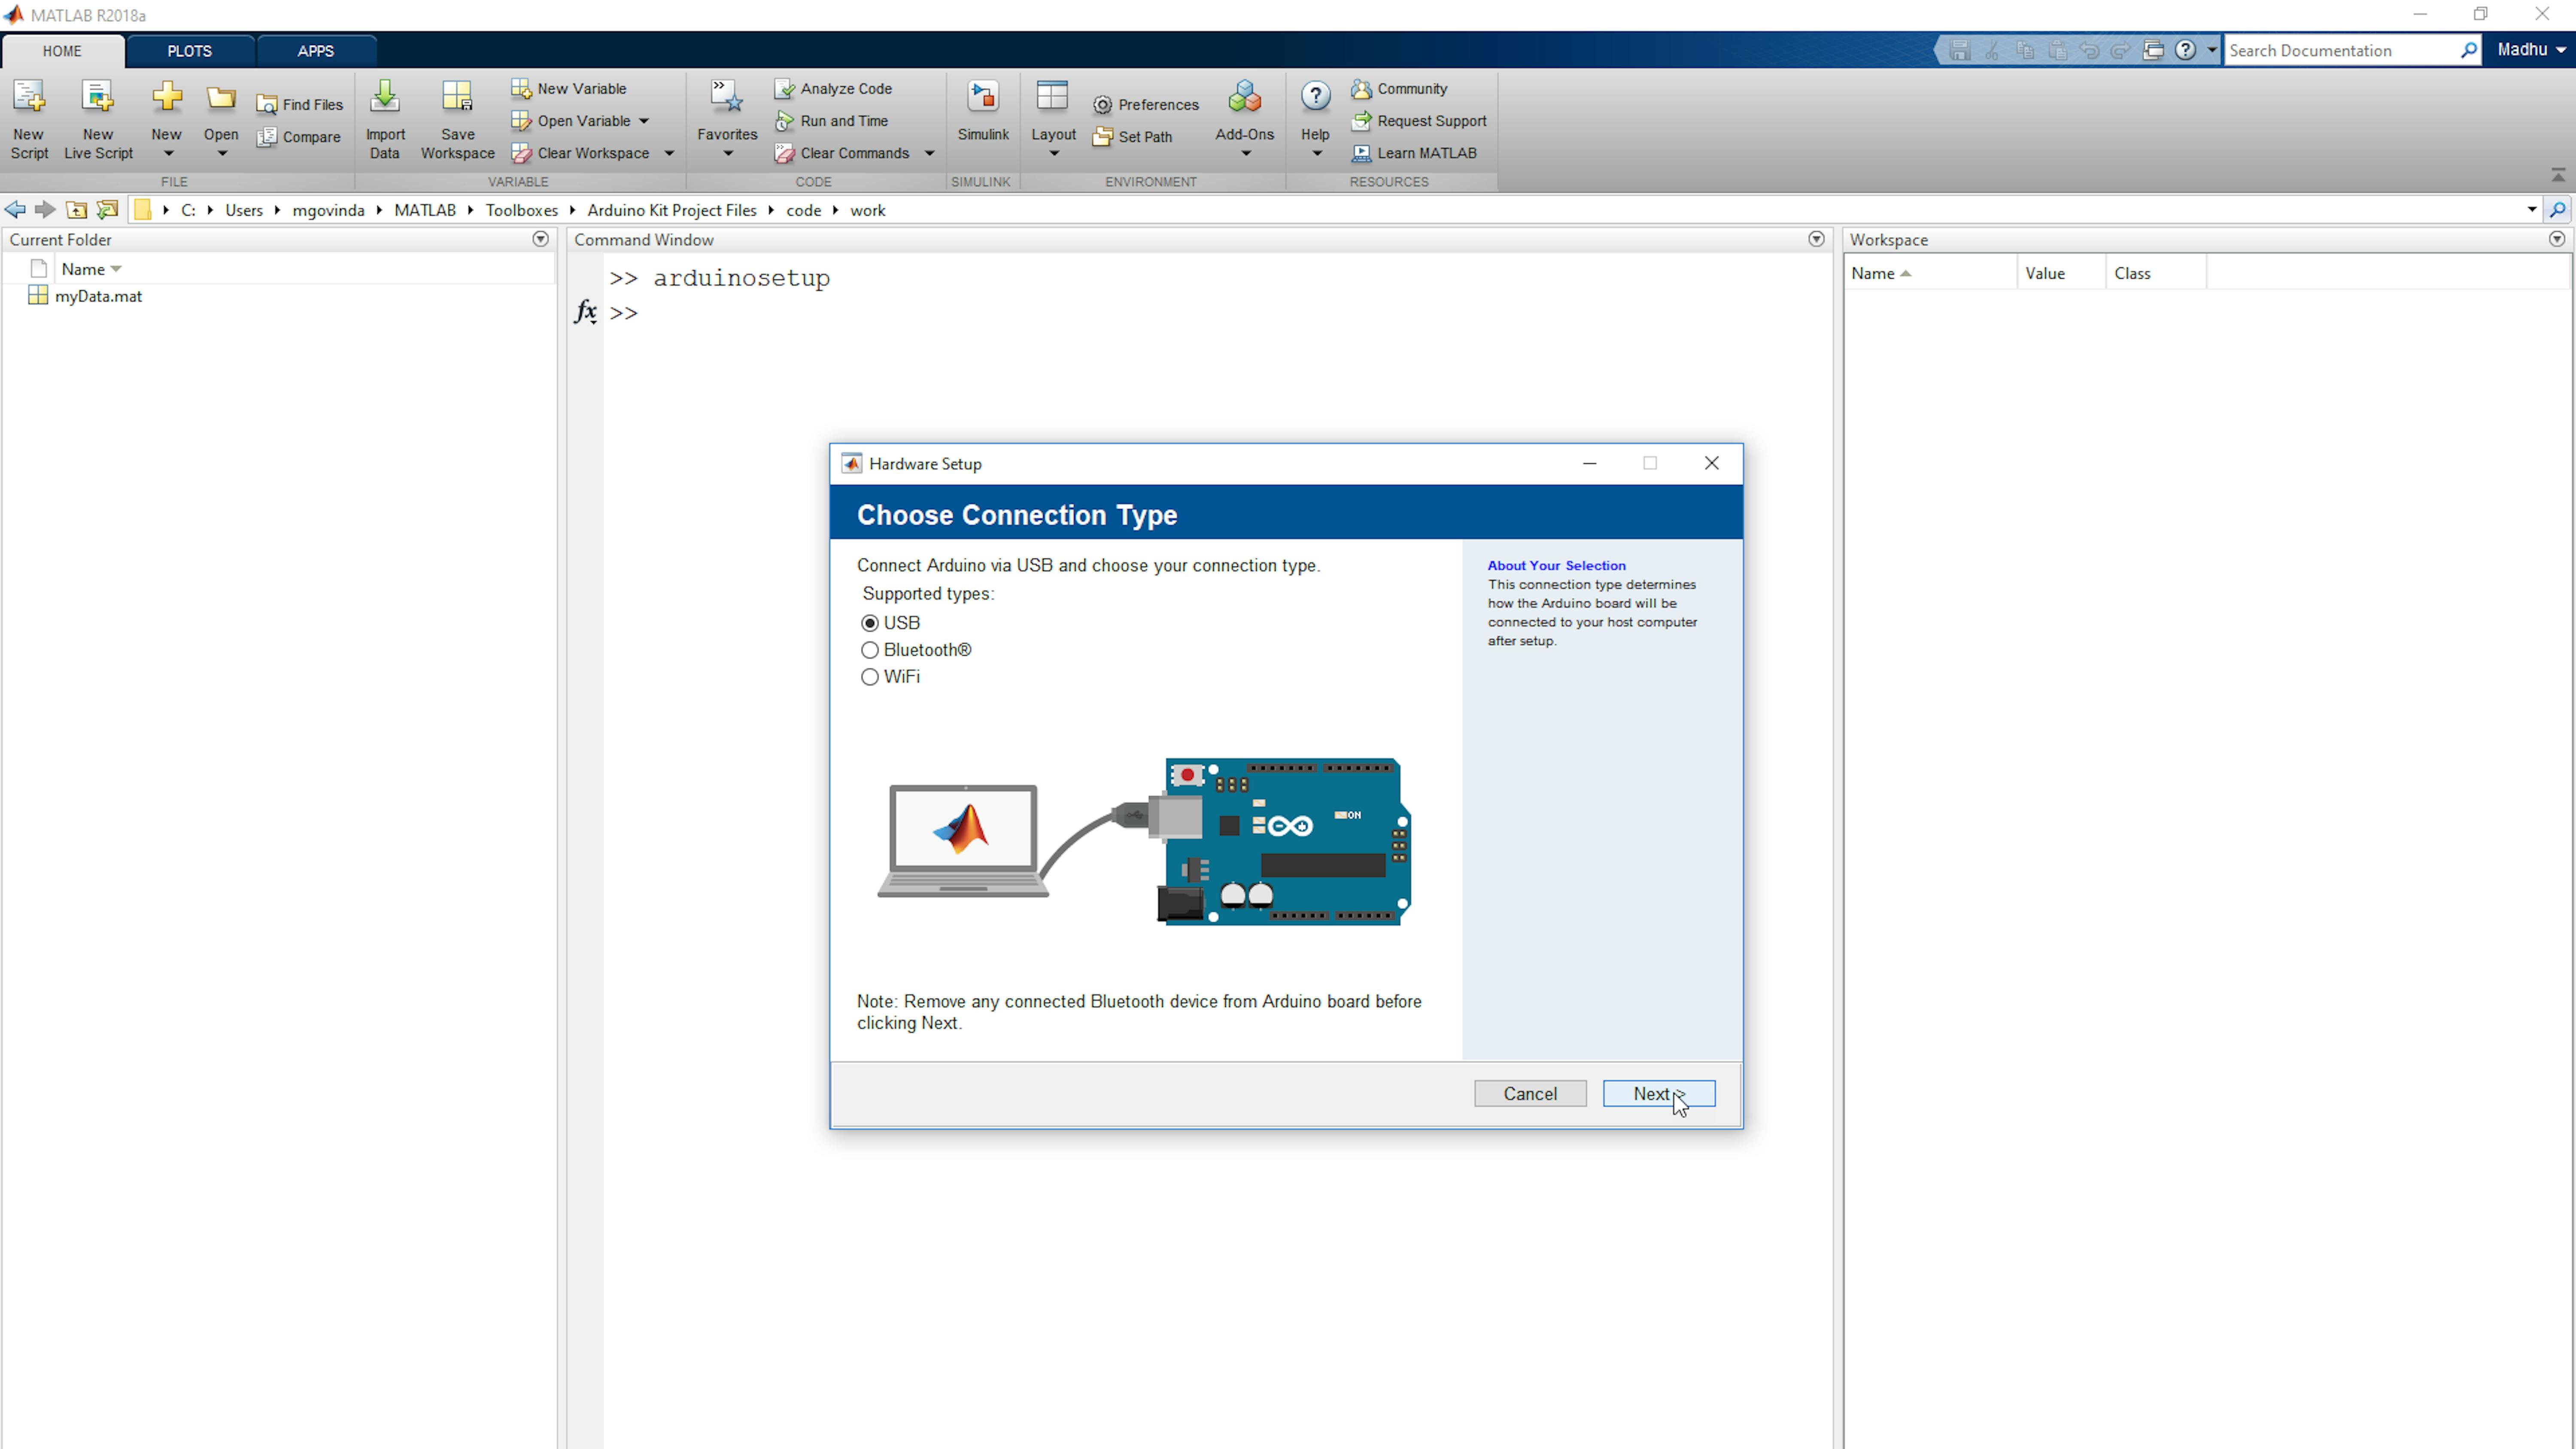Screen dimensions: 2576x1449
Task: Click Run and Time
Action: 832,121
